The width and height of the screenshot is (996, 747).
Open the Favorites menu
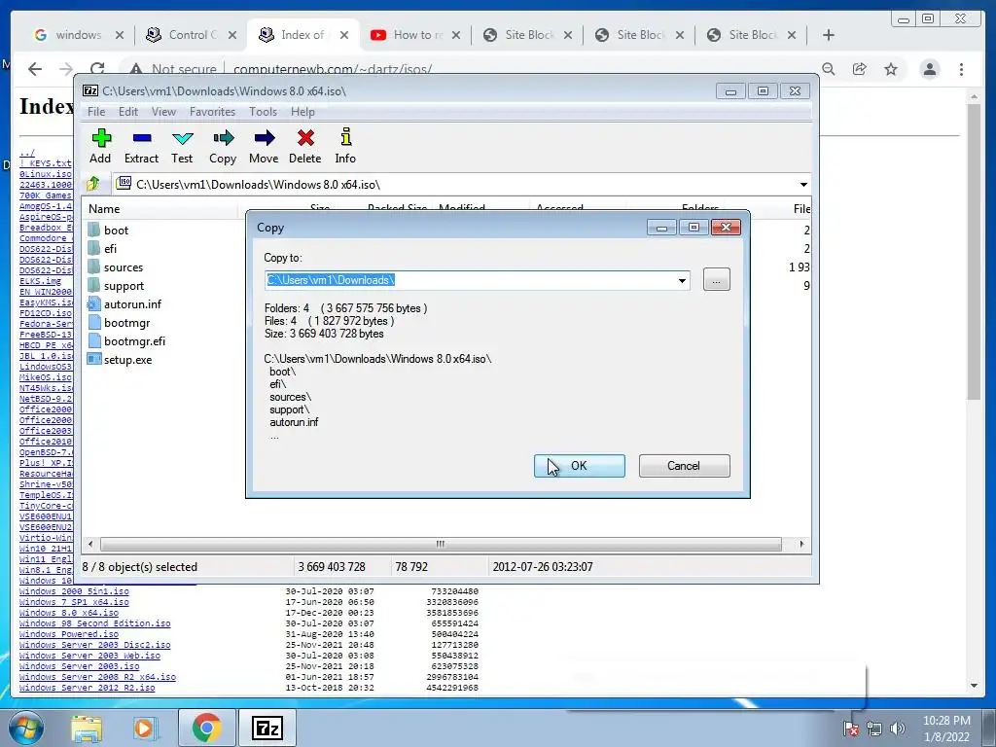(212, 112)
